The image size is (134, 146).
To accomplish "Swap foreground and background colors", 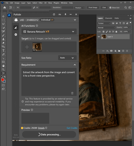I will (x=5, y=77).
